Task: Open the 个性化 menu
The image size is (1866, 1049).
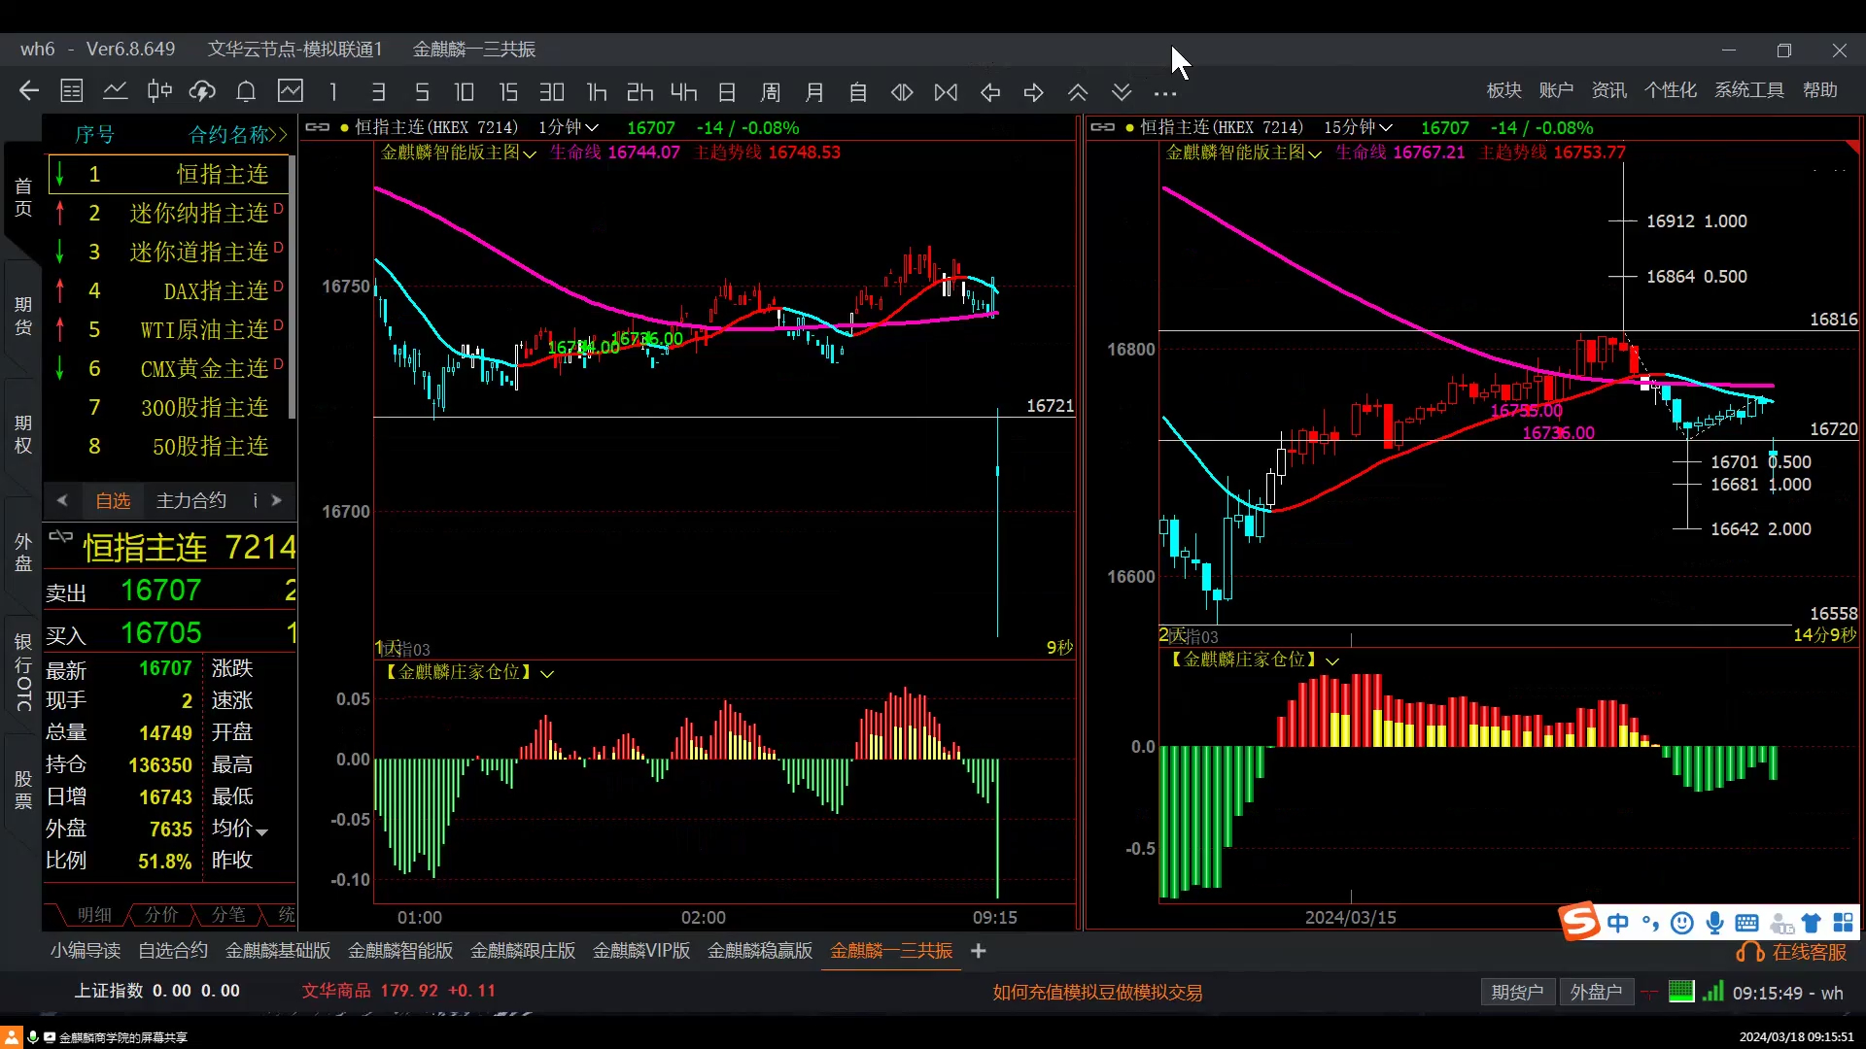Action: tap(1671, 89)
